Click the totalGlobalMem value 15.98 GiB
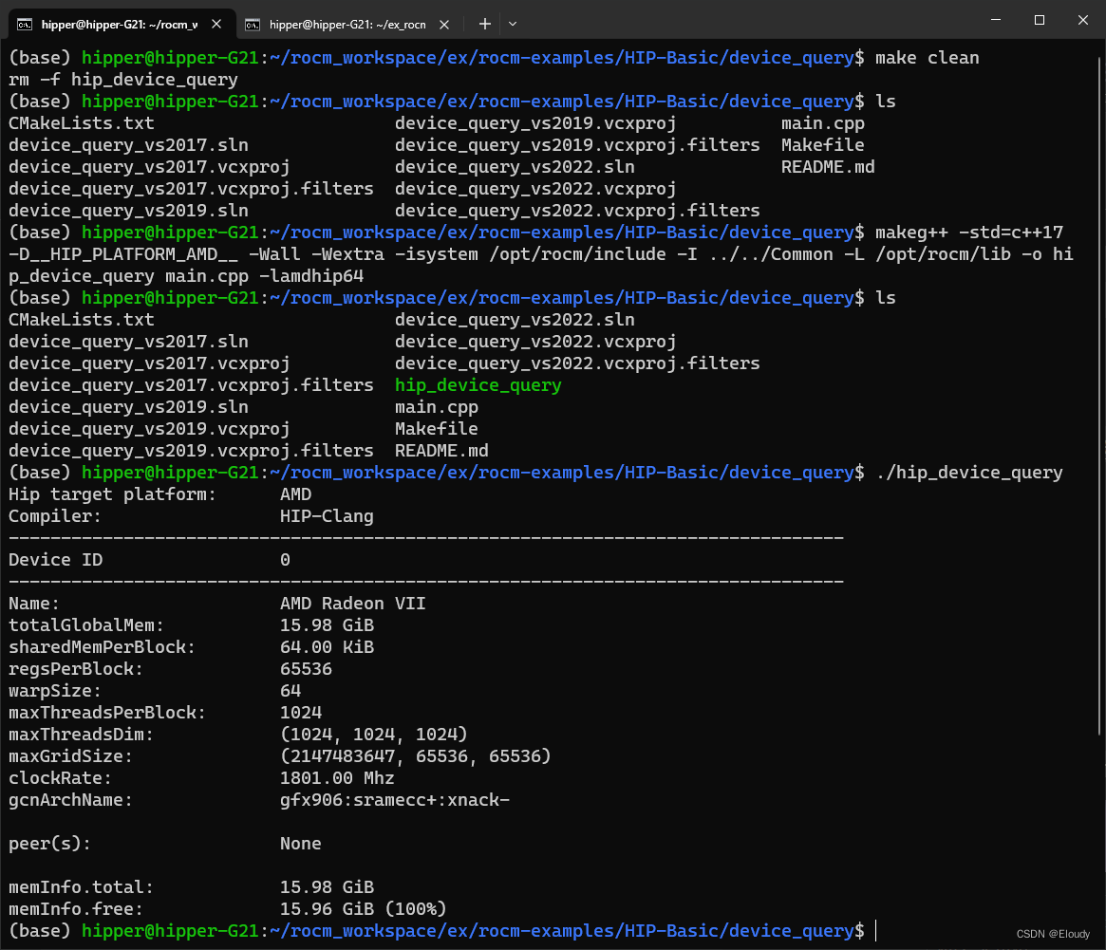 (328, 625)
